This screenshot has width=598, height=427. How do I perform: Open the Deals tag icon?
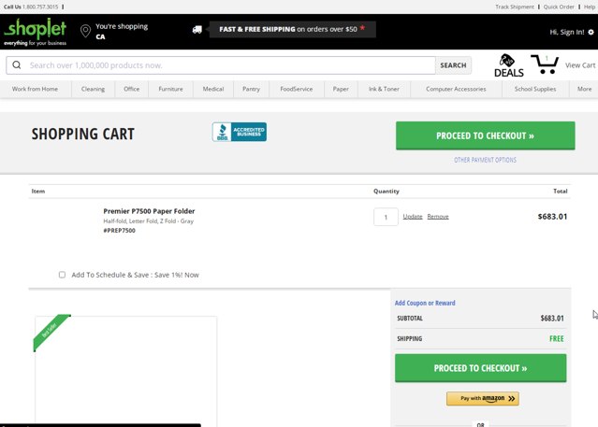click(508, 65)
